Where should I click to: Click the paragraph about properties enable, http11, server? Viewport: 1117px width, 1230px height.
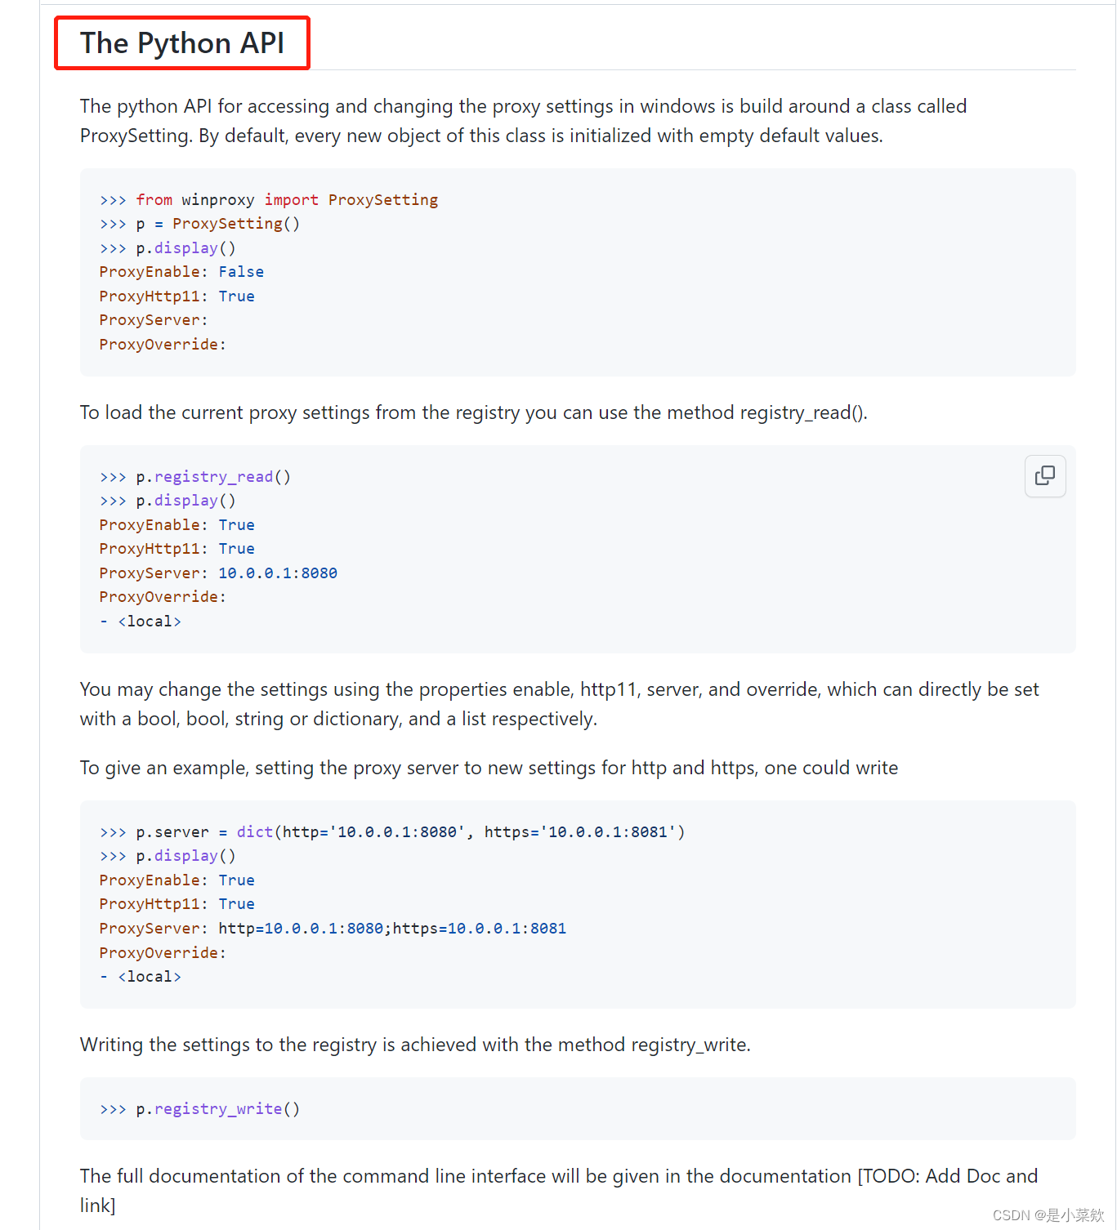[560, 704]
